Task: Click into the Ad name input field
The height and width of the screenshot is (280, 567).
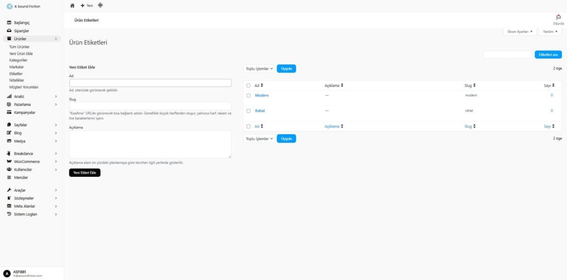Action: click(x=150, y=83)
